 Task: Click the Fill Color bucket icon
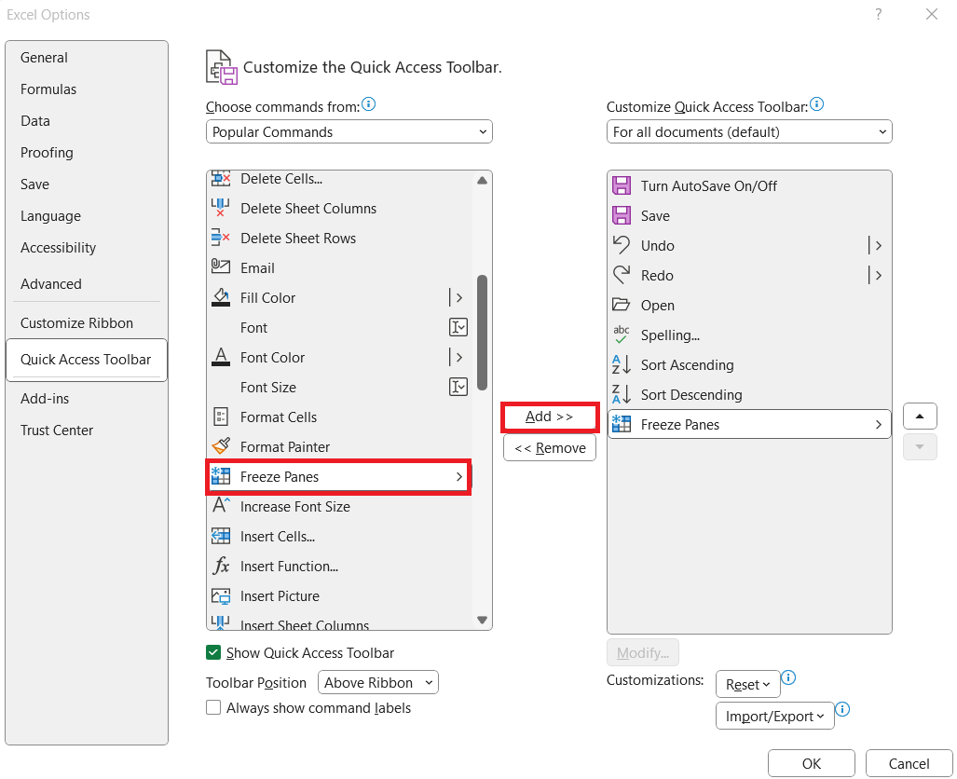point(220,297)
